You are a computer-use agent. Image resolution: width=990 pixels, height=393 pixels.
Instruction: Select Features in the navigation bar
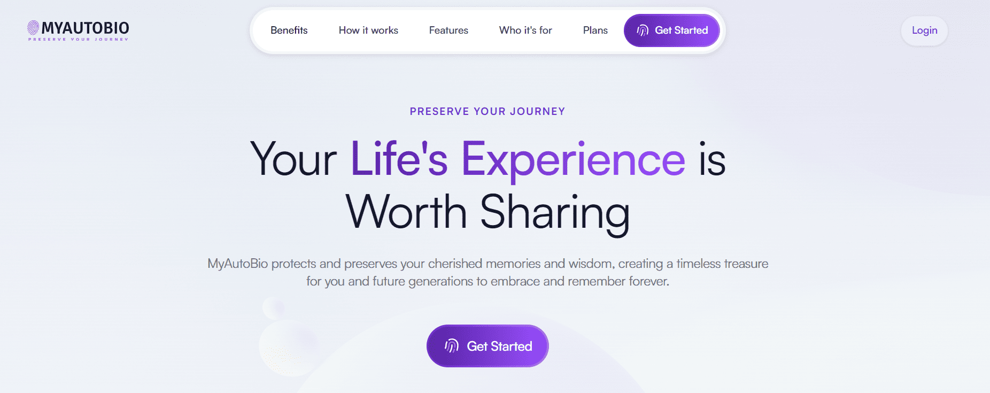click(448, 30)
